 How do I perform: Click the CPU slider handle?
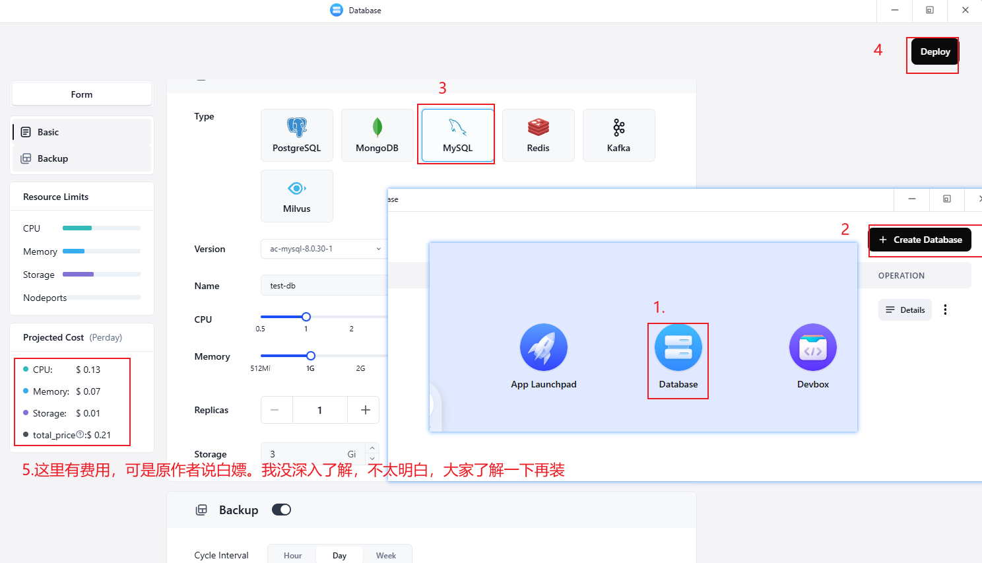coord(306,317)
